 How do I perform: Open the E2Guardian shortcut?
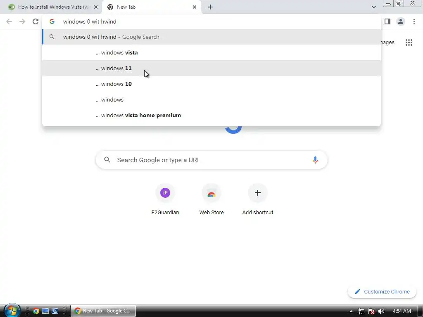click(165, 199)
